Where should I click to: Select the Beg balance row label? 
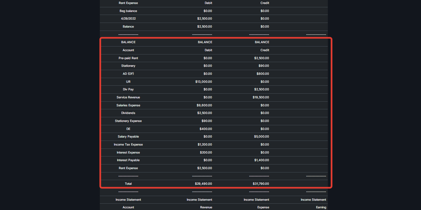128,11
